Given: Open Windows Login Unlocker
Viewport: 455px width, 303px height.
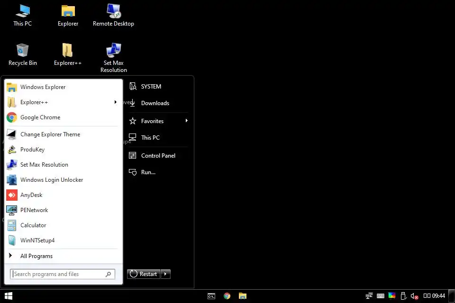Looking at the screenshot, I should pyautogui.click(x=63, y=180).
